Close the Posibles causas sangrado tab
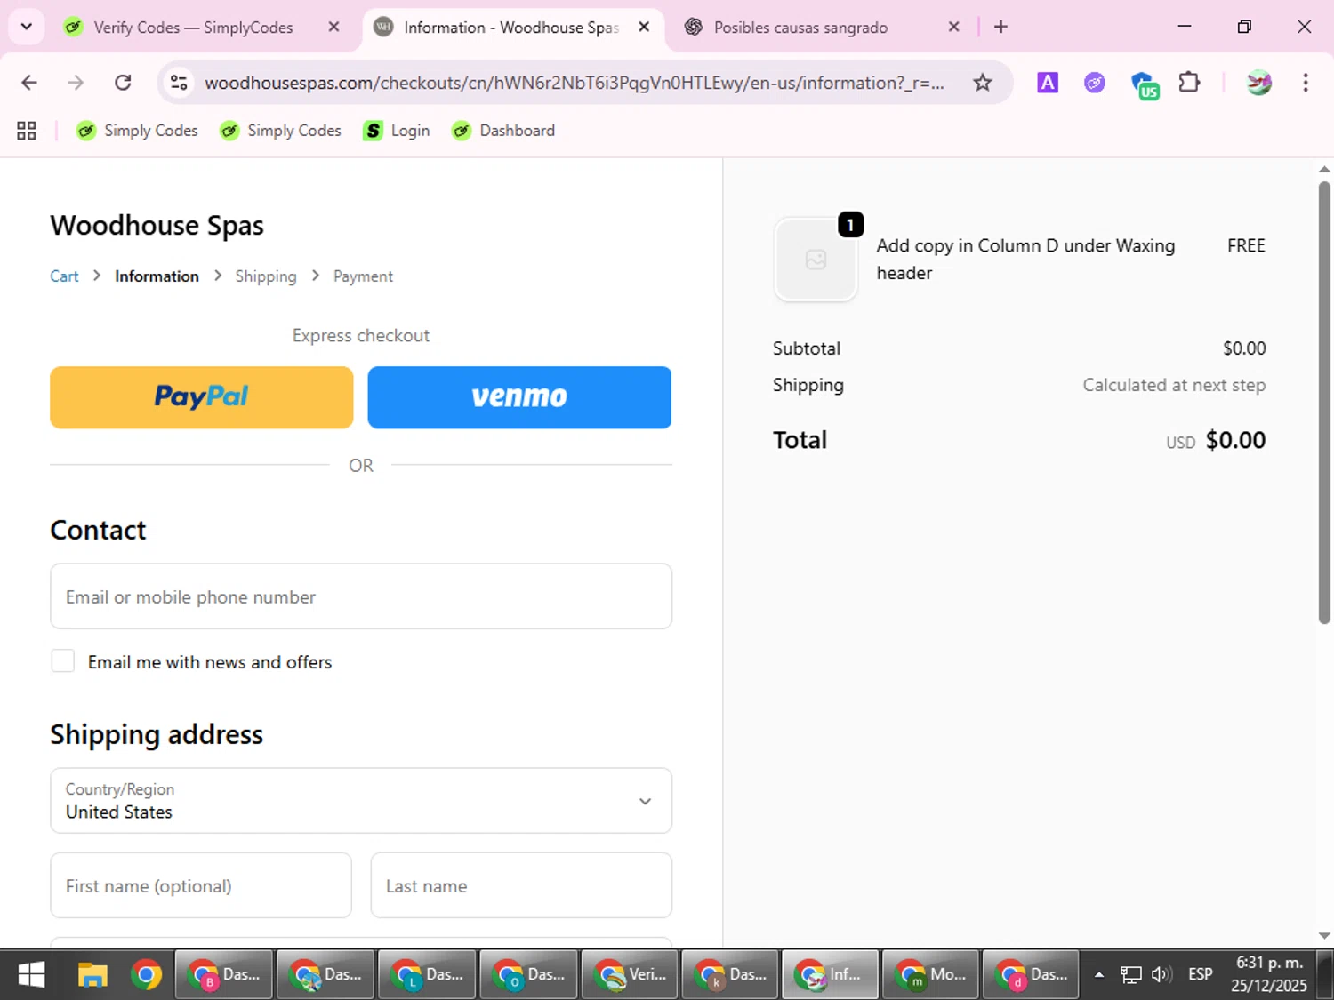This screenshot has height=1000, width=1334. click(x=953, y=27)
